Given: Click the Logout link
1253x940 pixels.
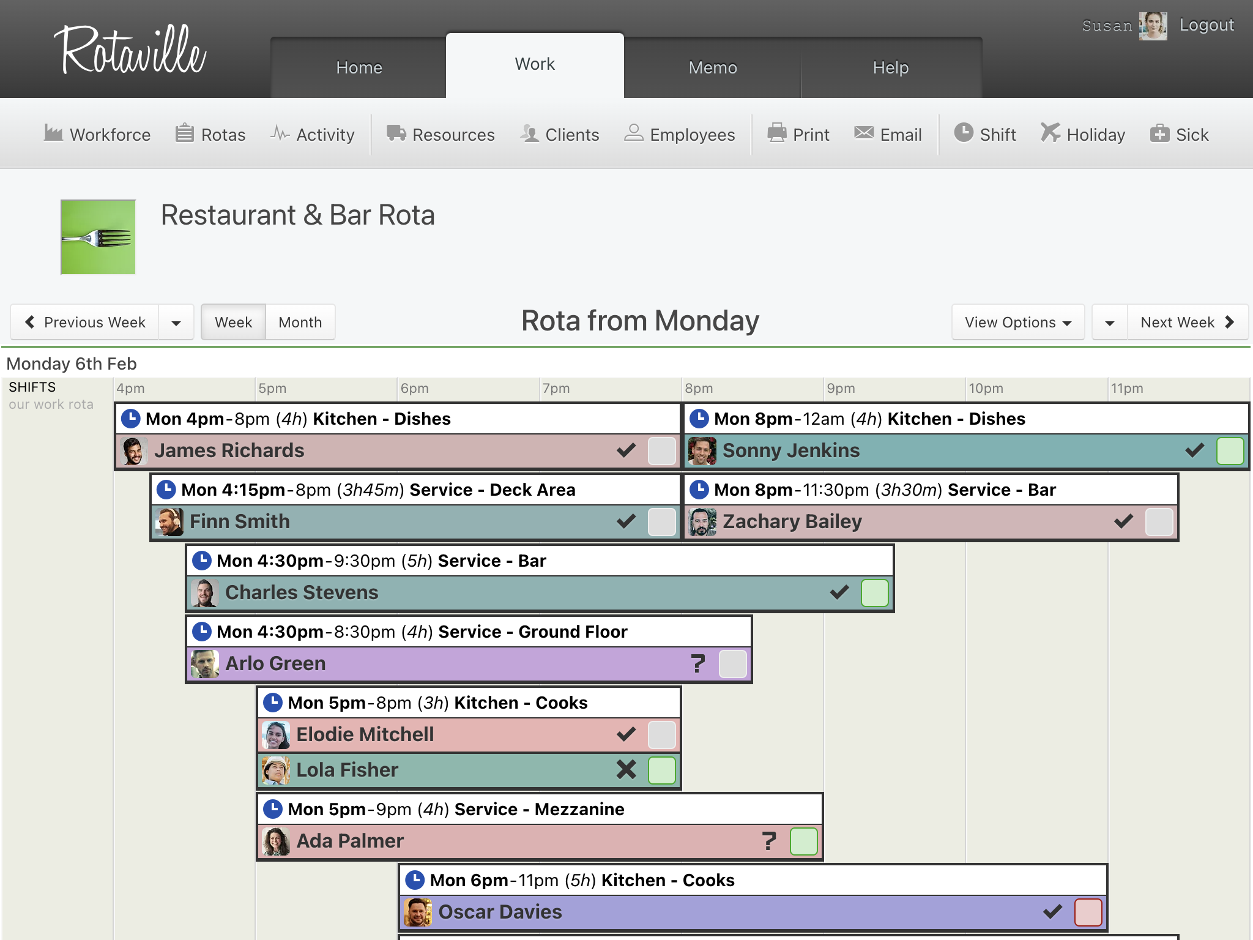Looking at the screenshot, I should tap(1207, 25).
